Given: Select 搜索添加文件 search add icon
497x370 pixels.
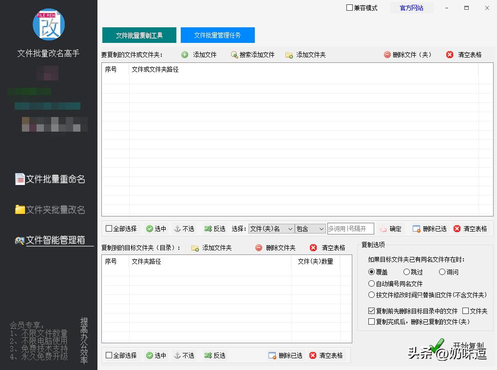Looking at the screenshot, I should (234, 55).
